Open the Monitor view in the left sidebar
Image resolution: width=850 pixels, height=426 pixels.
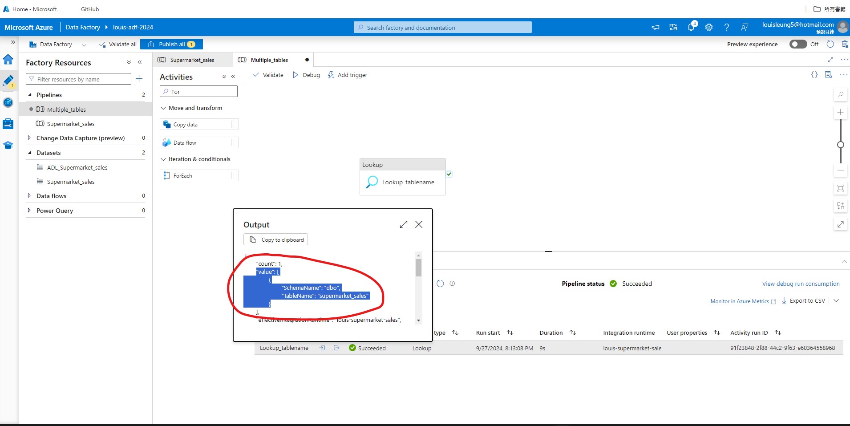8,102
